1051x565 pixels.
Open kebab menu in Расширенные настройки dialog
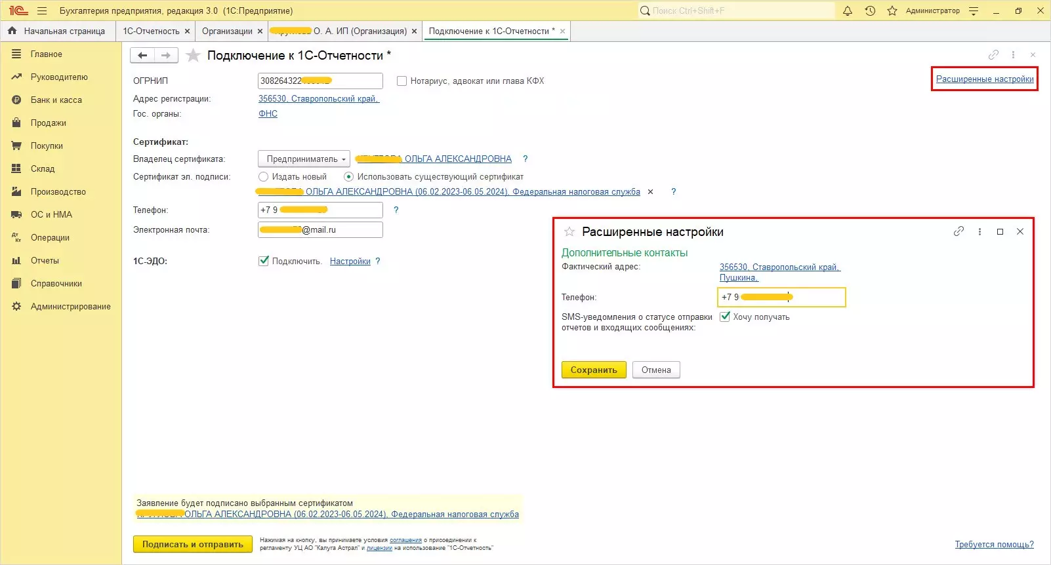point(979,231)
